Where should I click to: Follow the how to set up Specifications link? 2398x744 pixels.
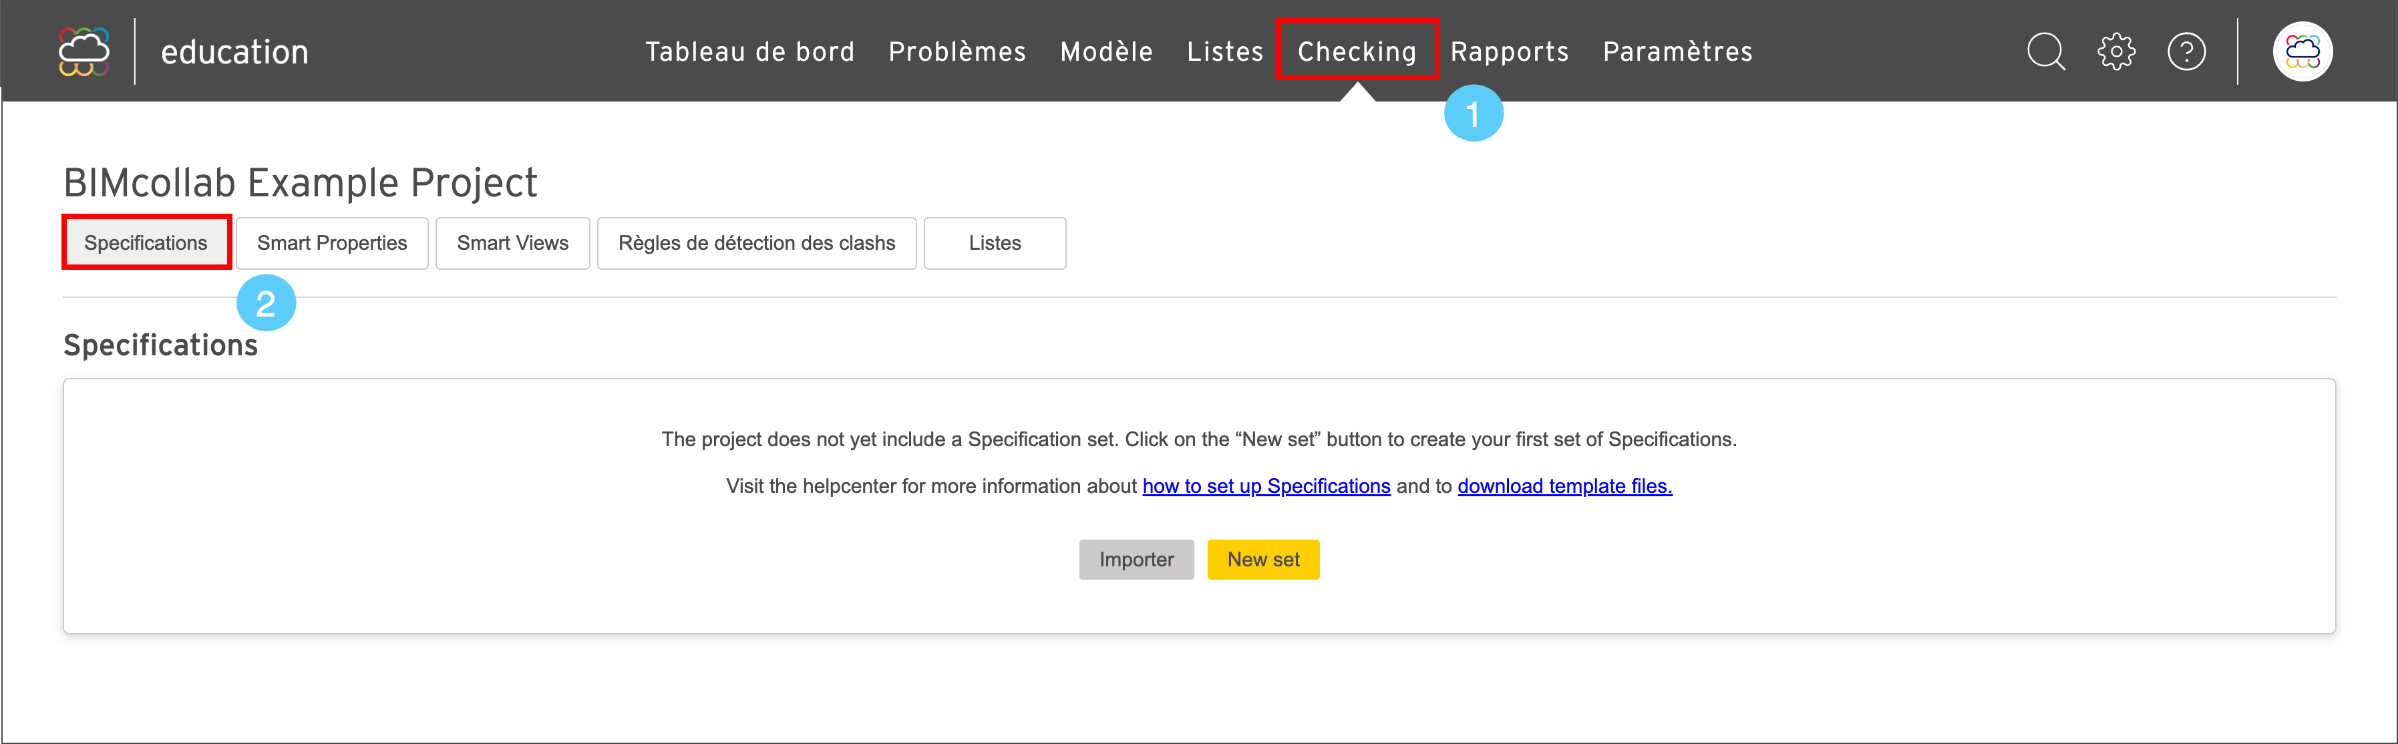coord(1266,486)
